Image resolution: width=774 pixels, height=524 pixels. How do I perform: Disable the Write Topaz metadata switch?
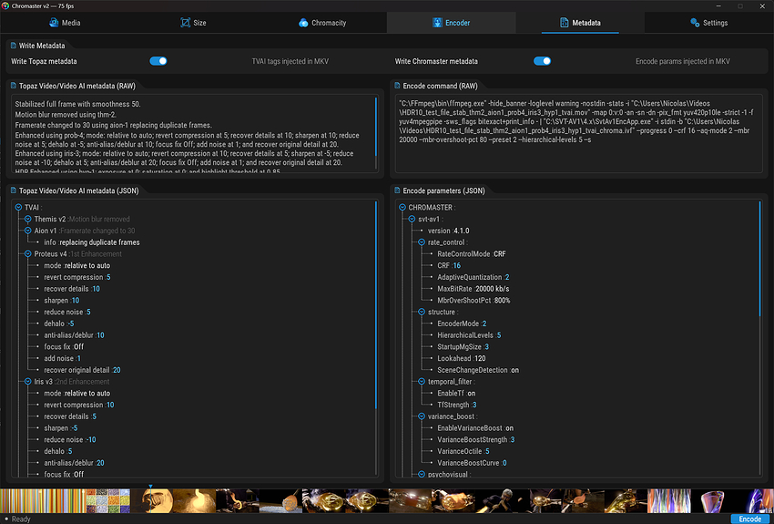158,61
